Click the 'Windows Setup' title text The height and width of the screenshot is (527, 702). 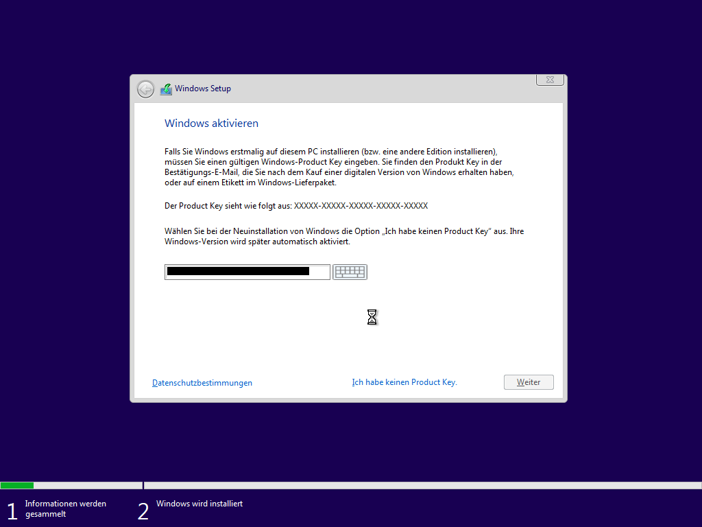pos(203,89)
